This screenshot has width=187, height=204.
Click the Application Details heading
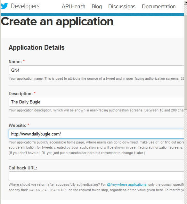point(37,47)
